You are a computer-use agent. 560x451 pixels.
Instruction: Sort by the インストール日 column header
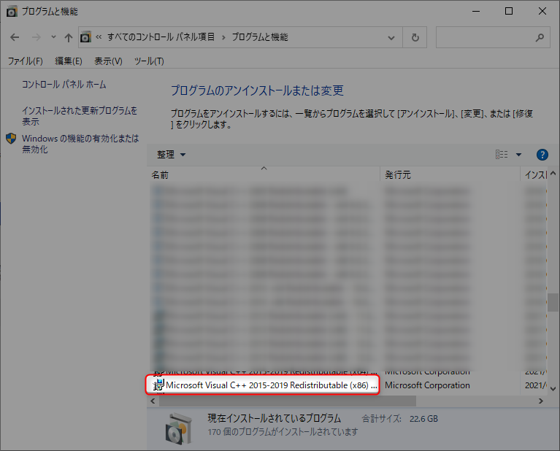[x=534, y=175]
